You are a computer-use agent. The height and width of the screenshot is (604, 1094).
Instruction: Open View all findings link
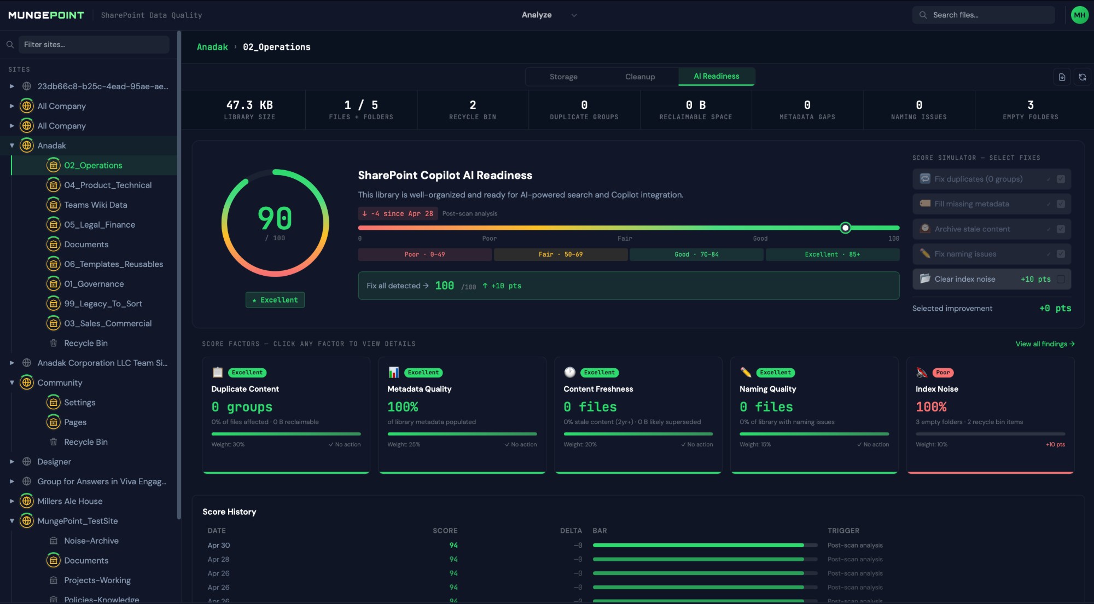[1045, 344]
